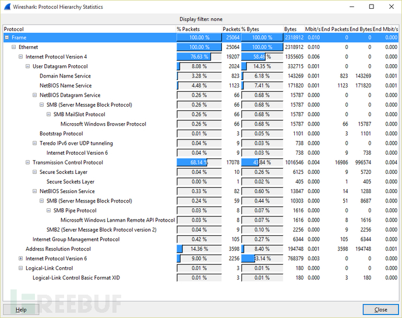
Task: Collapse Logical-Link Control node
Action: (21, 268)
